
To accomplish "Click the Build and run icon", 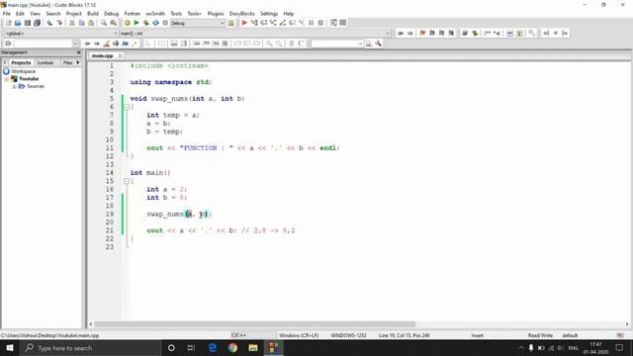I will 146,23.
